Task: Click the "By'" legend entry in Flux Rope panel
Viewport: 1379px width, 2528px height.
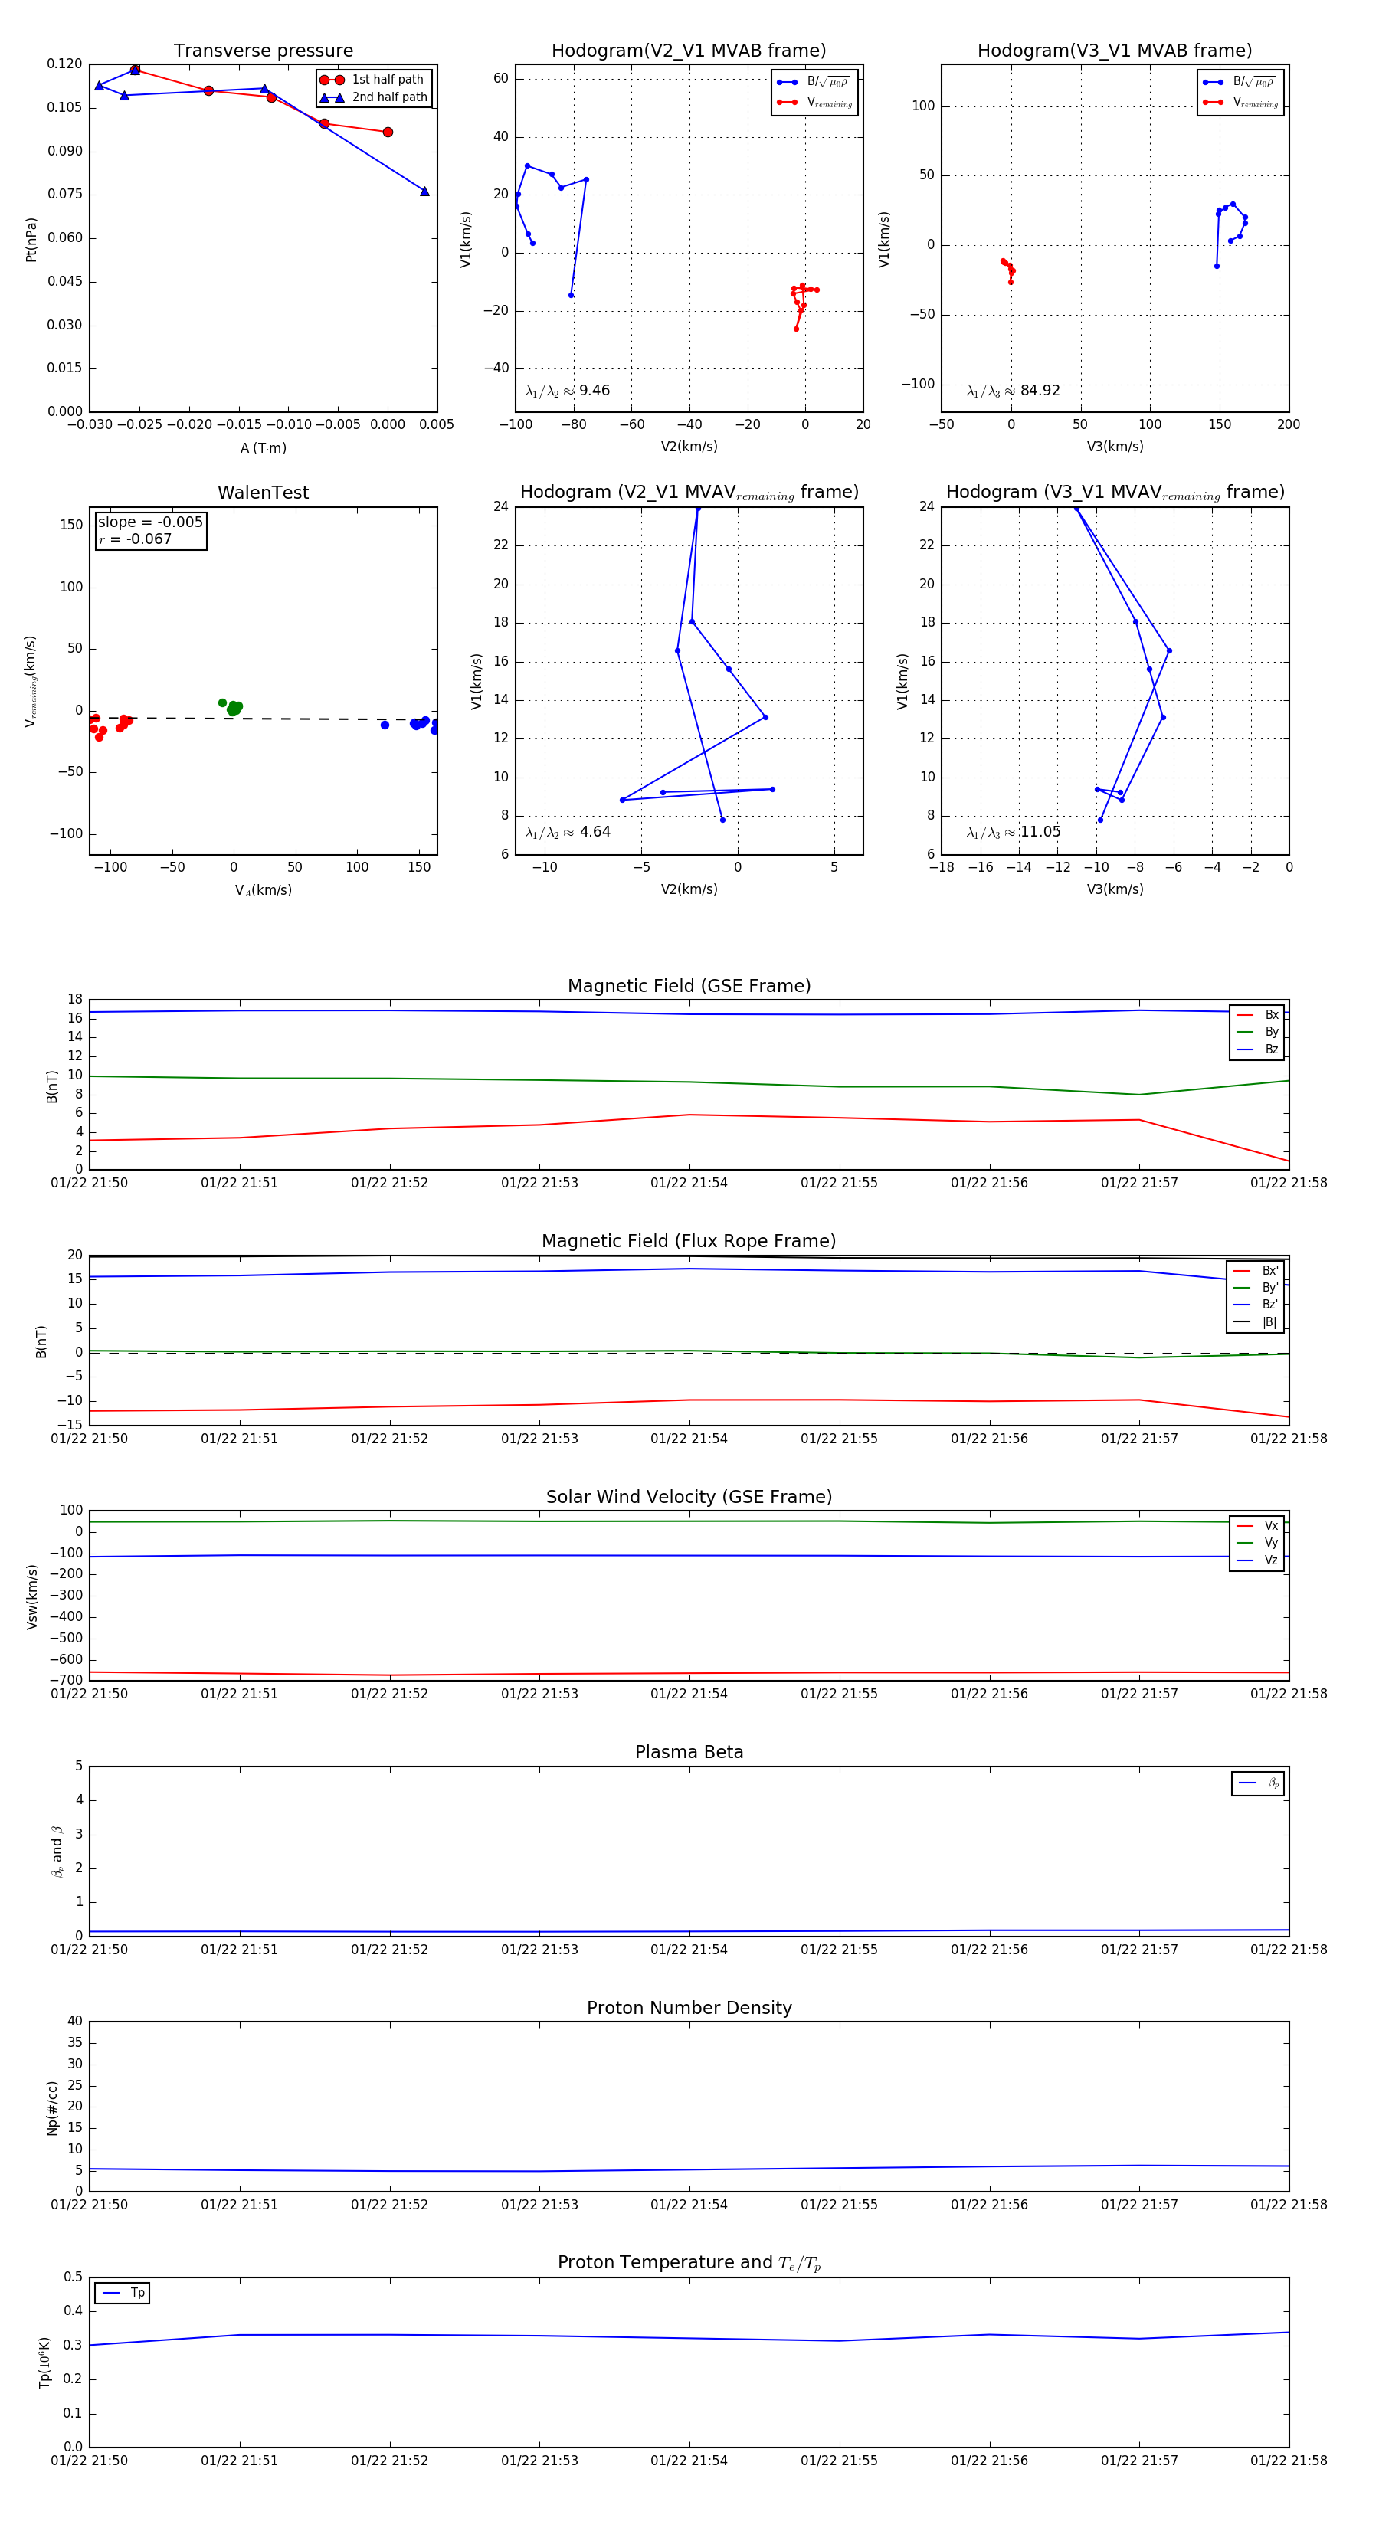Action: pyautogui.click(x=1256, y=1288)
